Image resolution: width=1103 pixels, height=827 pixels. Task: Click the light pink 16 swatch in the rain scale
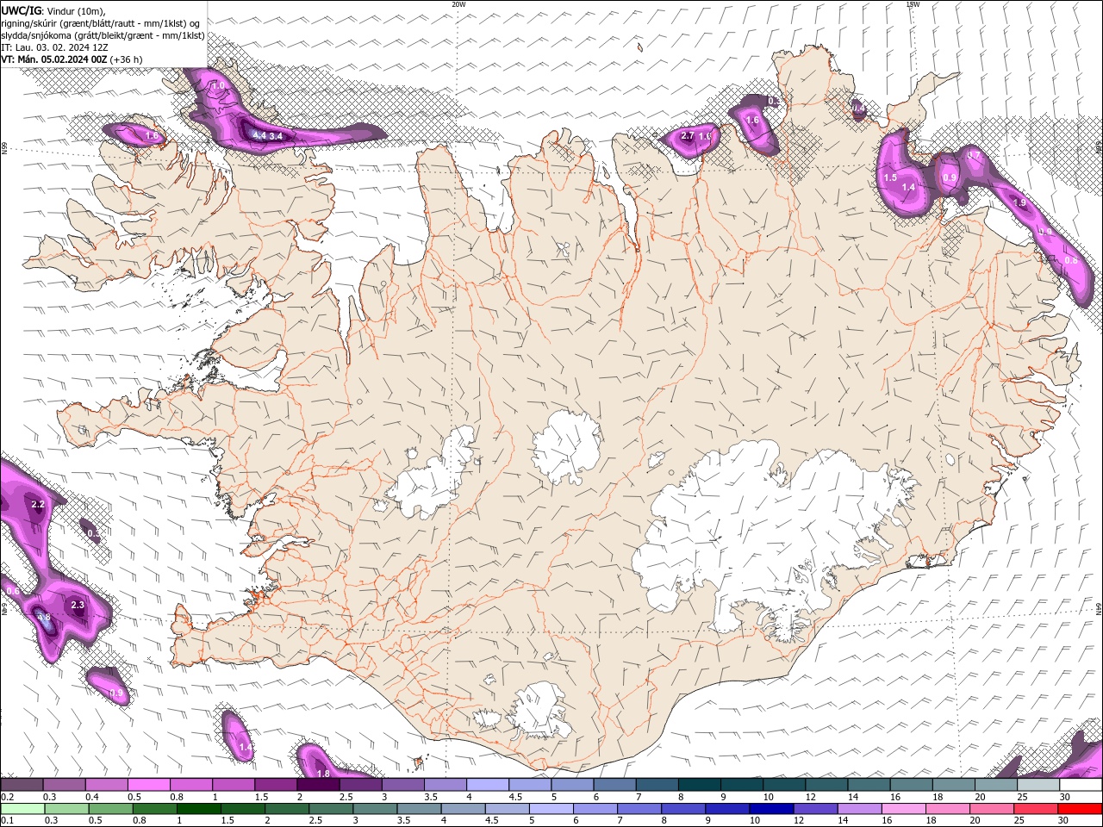(903, 809)
